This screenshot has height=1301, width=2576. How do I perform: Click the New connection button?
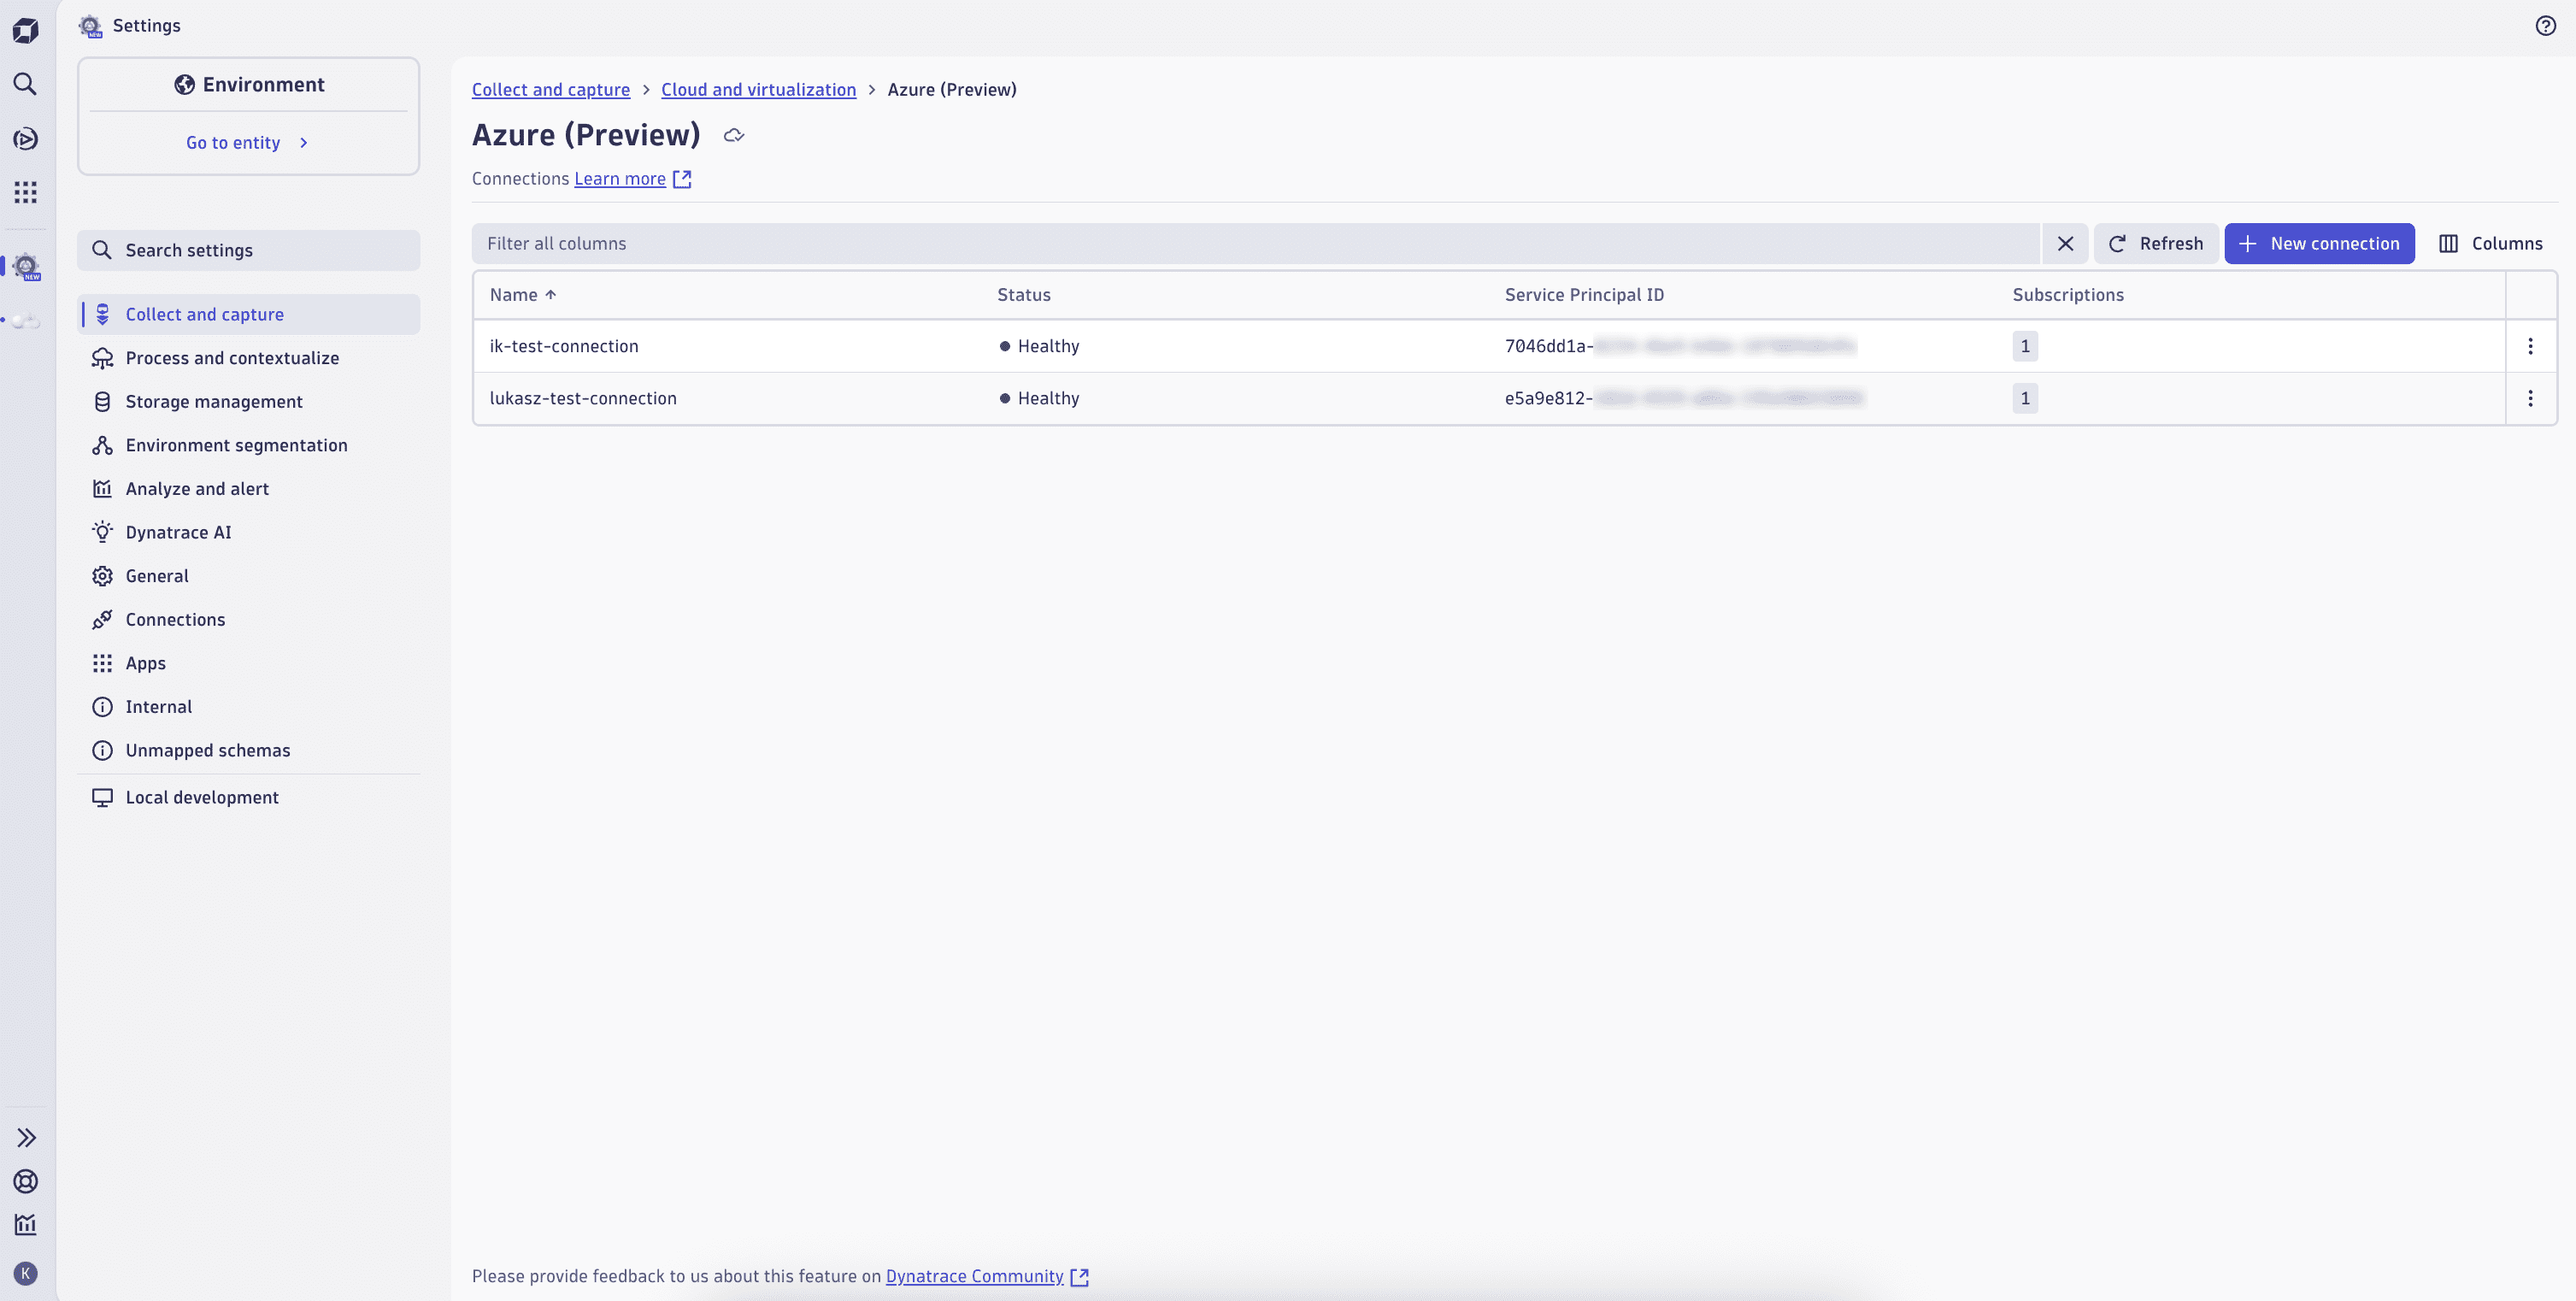tap(2320, 243)
